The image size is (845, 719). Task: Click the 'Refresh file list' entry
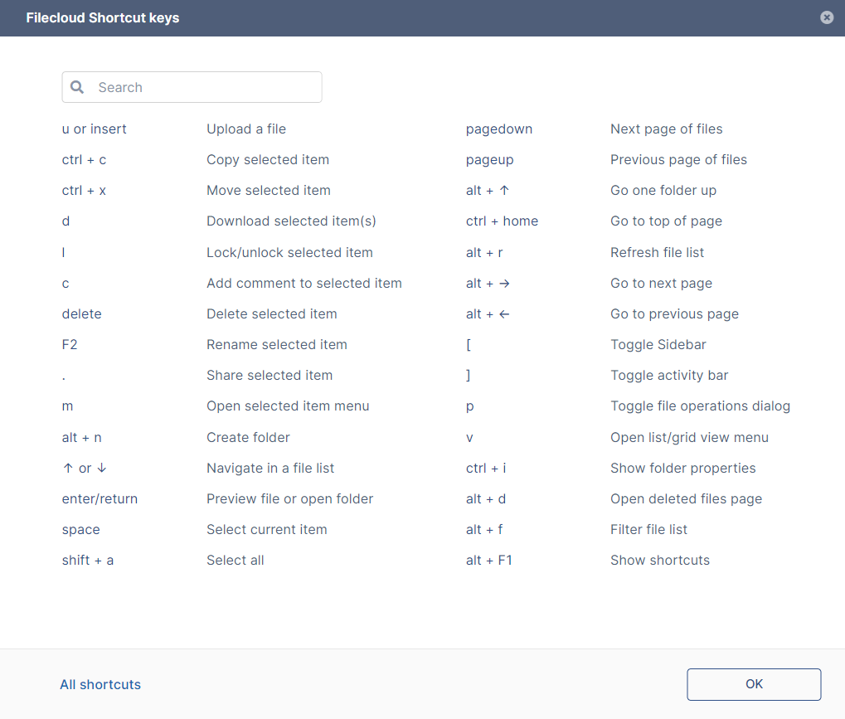click(658, 252)
